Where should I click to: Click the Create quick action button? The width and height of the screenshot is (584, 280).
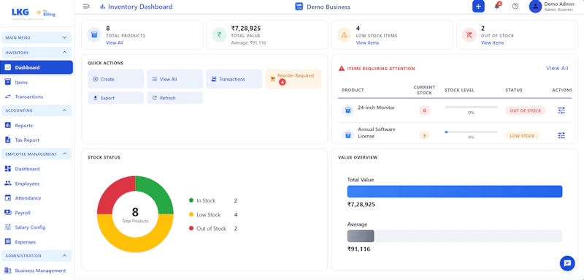(115, 79)
